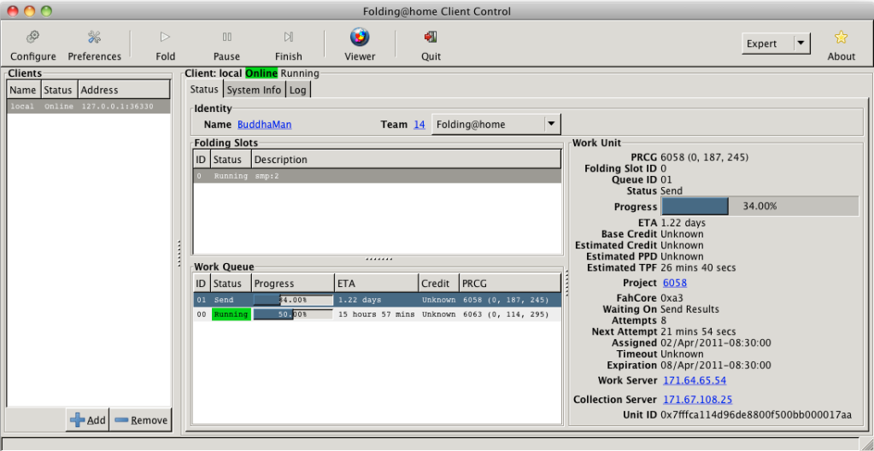Open the Expert mode dropdown
The image size is (874, 451).
(x=776, y=44)
